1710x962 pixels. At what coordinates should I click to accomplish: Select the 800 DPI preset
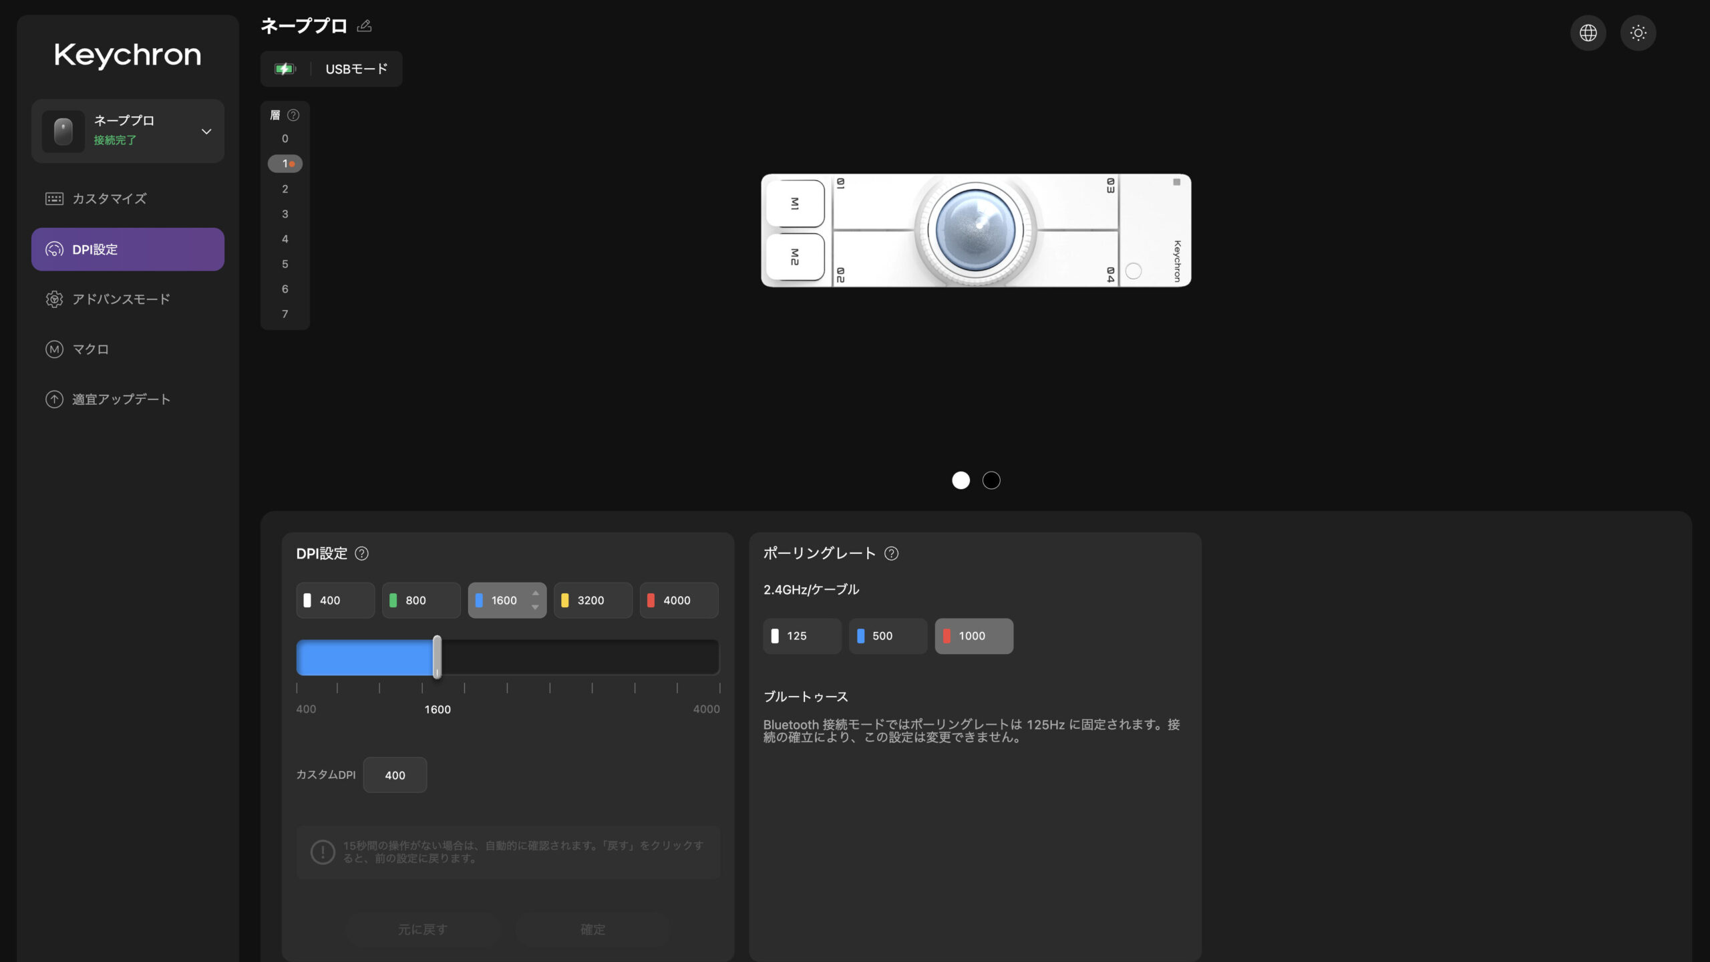point(421,600)
